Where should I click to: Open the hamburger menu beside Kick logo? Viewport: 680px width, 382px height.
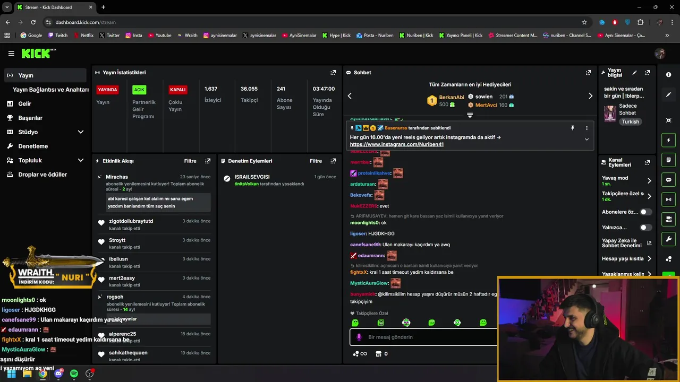(x=11, y=53)
